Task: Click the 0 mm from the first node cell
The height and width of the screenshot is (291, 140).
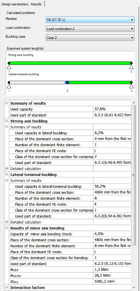Action: click(x=112, y=139)
